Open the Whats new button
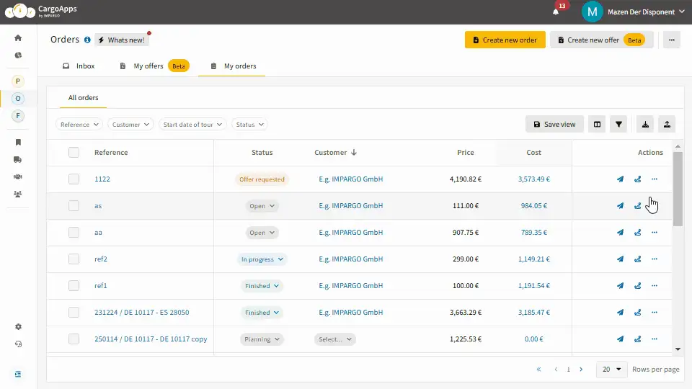The image size is (692, 389). 122,40
